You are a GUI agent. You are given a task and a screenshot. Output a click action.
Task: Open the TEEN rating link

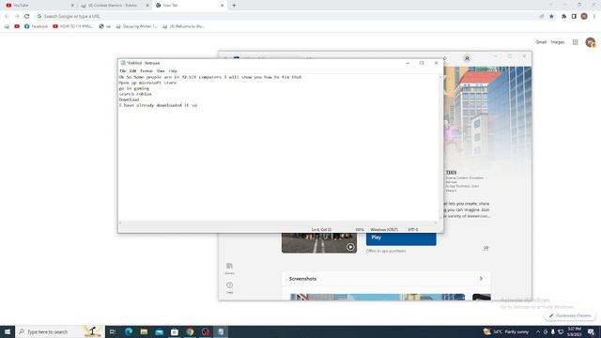coord(451,173)
